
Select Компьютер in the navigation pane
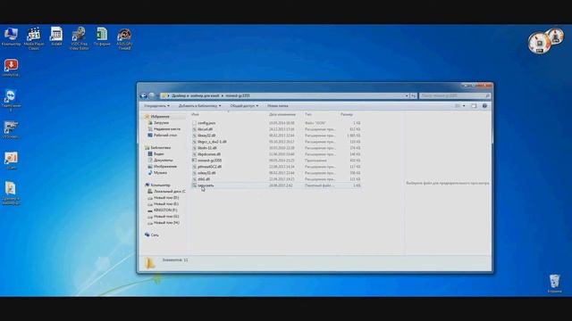[160, 185]
